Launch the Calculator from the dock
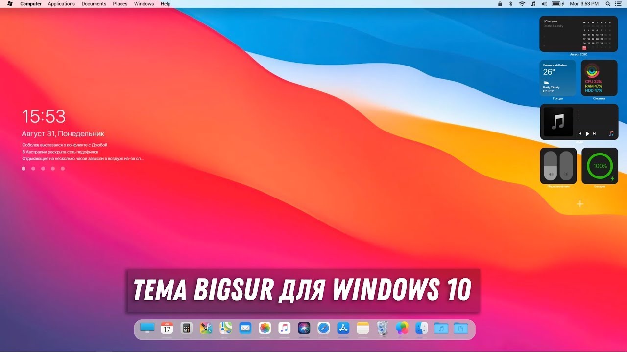 186,328
